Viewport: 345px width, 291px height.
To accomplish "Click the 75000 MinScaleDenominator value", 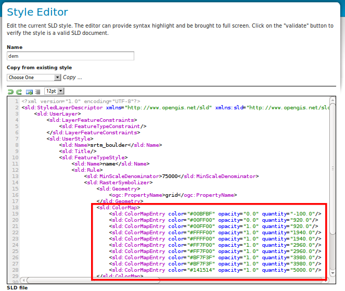I will point(170,176).
